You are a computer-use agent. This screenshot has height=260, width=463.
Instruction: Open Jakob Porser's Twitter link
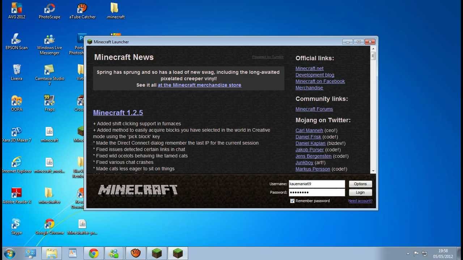[310, 149]
